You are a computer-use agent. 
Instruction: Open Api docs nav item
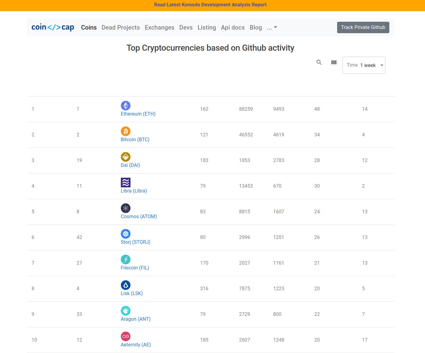coord(233,27)
